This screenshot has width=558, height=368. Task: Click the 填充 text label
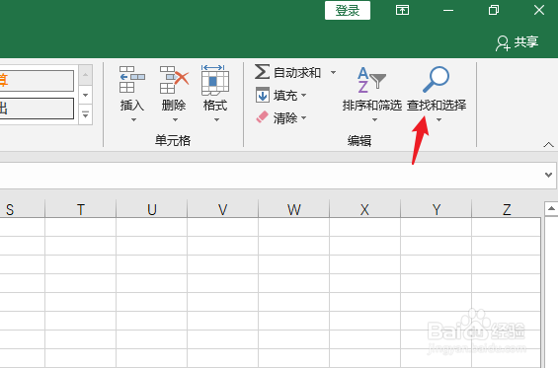coord(285,96)
